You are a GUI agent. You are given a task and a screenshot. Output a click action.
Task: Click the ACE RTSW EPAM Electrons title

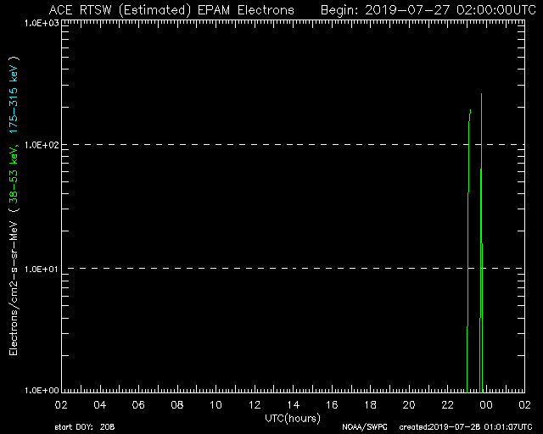click(x=171, y=9)
